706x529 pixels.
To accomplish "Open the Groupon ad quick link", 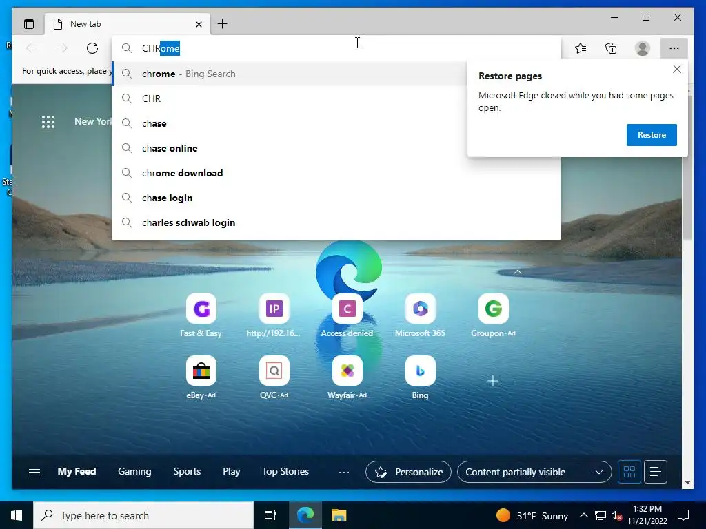I will coord(493,315).
